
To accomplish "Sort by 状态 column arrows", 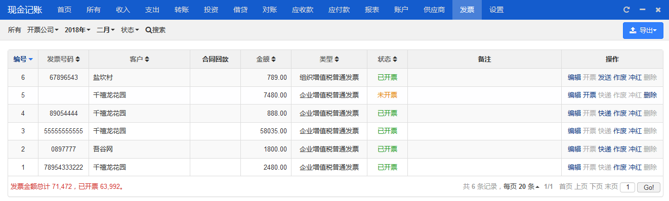I will point(395,59).
